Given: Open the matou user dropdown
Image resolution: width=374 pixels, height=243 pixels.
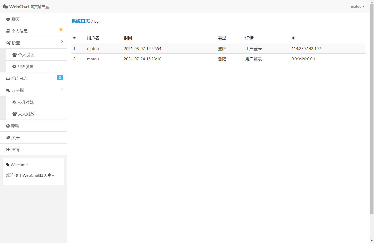Looking at the screenshot, I should tap(357, 6).
